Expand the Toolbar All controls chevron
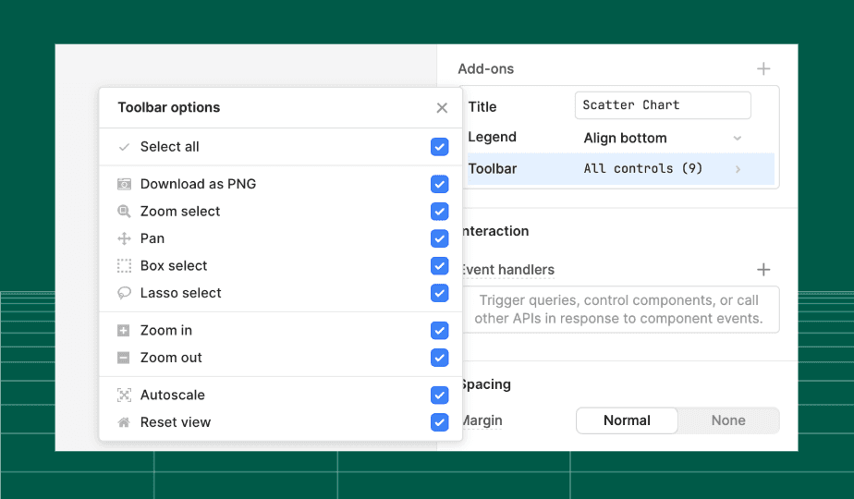Image resolution: width=854 pixels, height=499 pixels. 738,169
